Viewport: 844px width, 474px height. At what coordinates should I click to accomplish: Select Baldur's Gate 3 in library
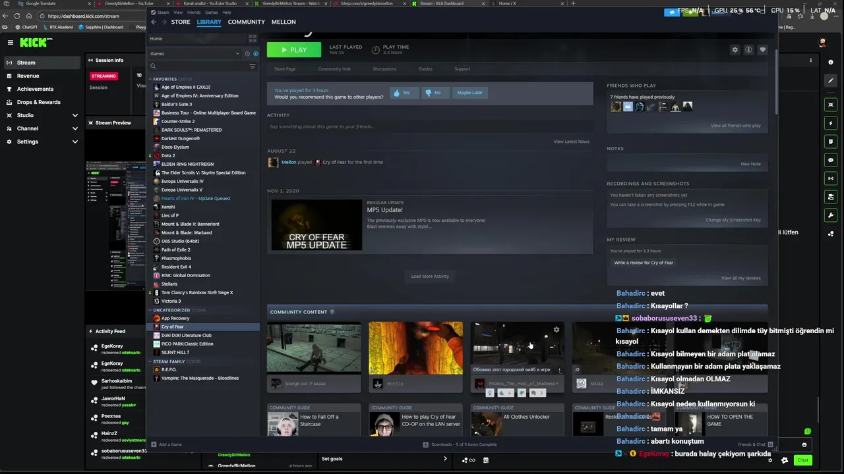pos(177,104)
